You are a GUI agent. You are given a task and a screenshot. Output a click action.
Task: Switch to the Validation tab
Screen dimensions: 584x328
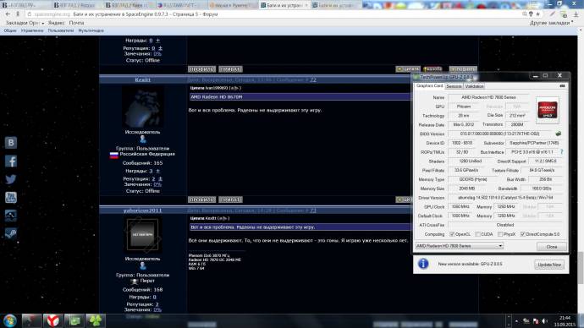pyautogui.click(x=474, y=86)
